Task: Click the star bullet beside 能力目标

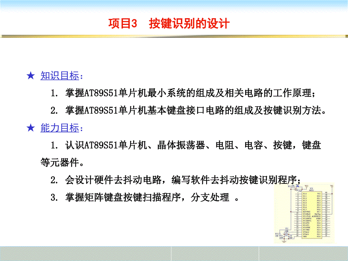Action: pos(31,128)
